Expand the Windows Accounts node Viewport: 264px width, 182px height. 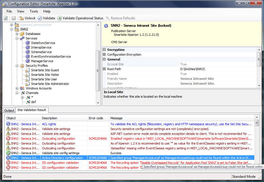pyautogui.click(x=17, y=88)
